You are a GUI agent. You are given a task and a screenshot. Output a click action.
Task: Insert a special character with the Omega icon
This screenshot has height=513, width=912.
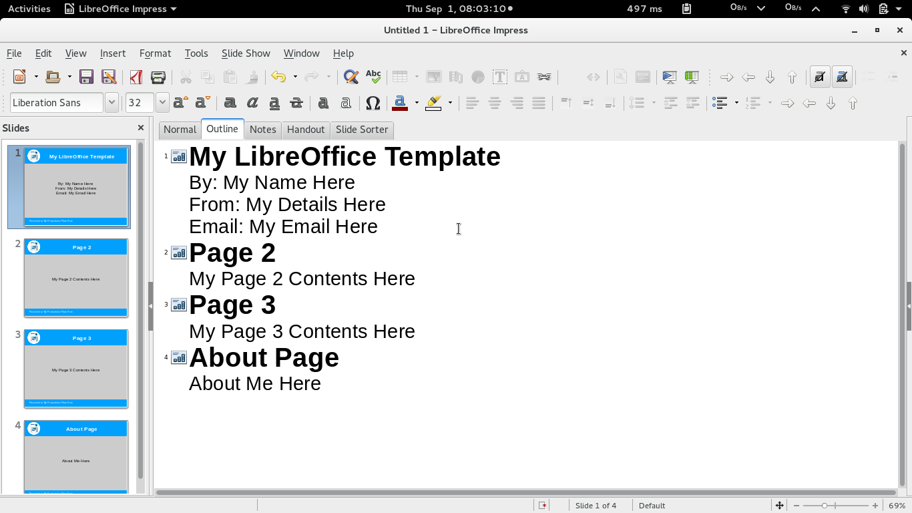pos(373,103)
